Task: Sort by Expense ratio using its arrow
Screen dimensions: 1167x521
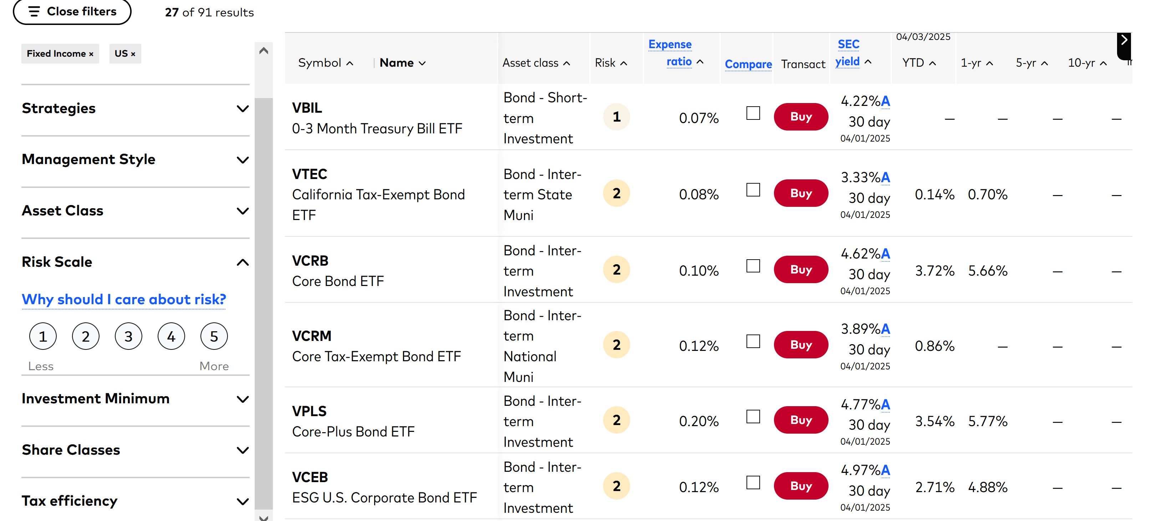Action: point(700,62)
